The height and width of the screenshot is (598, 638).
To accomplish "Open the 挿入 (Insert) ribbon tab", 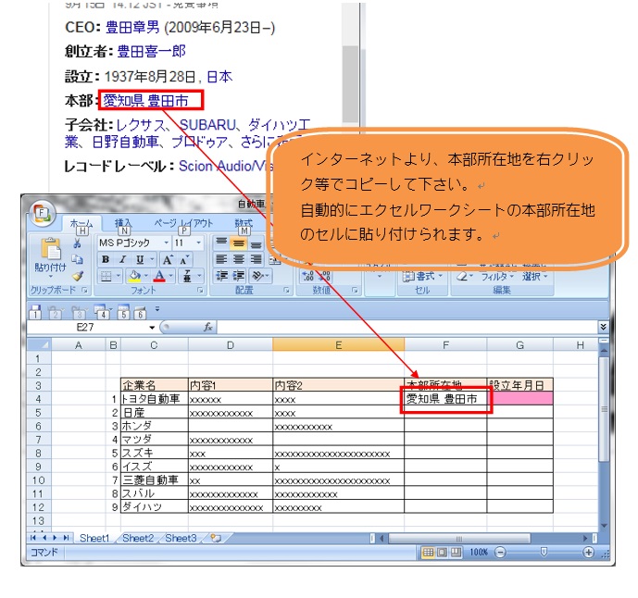I will [123, 223].
